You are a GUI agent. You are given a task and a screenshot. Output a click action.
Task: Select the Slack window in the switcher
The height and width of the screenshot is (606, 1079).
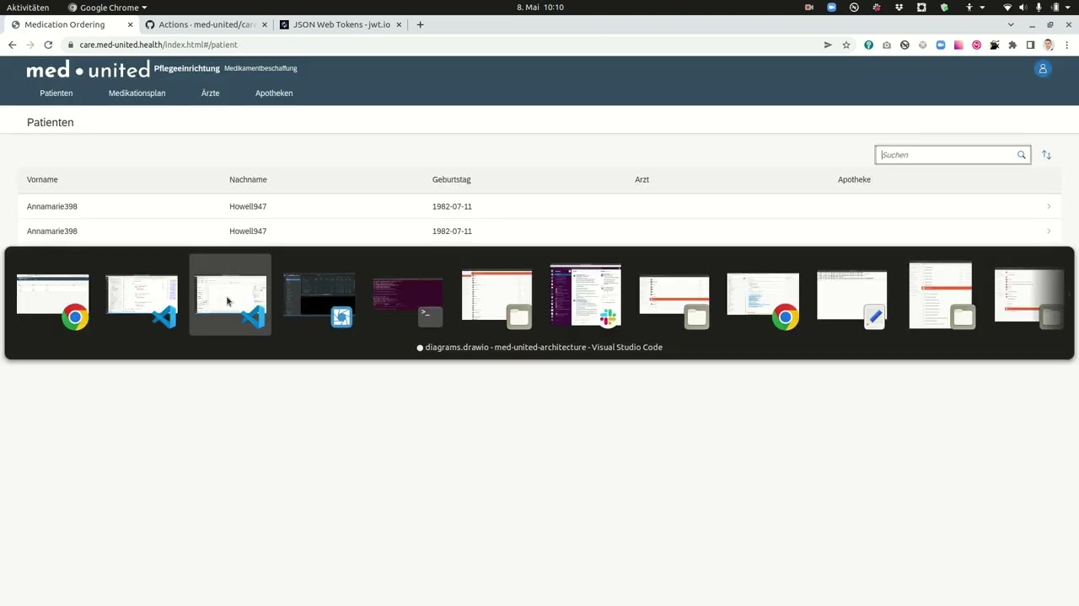pyautogui.click(x=586, y=295)
